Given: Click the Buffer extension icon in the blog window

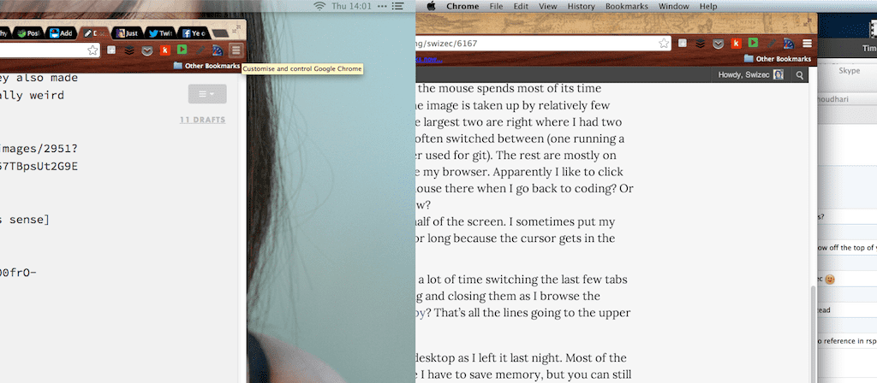Looking at the screenshot, I should [x=700, y=43].
